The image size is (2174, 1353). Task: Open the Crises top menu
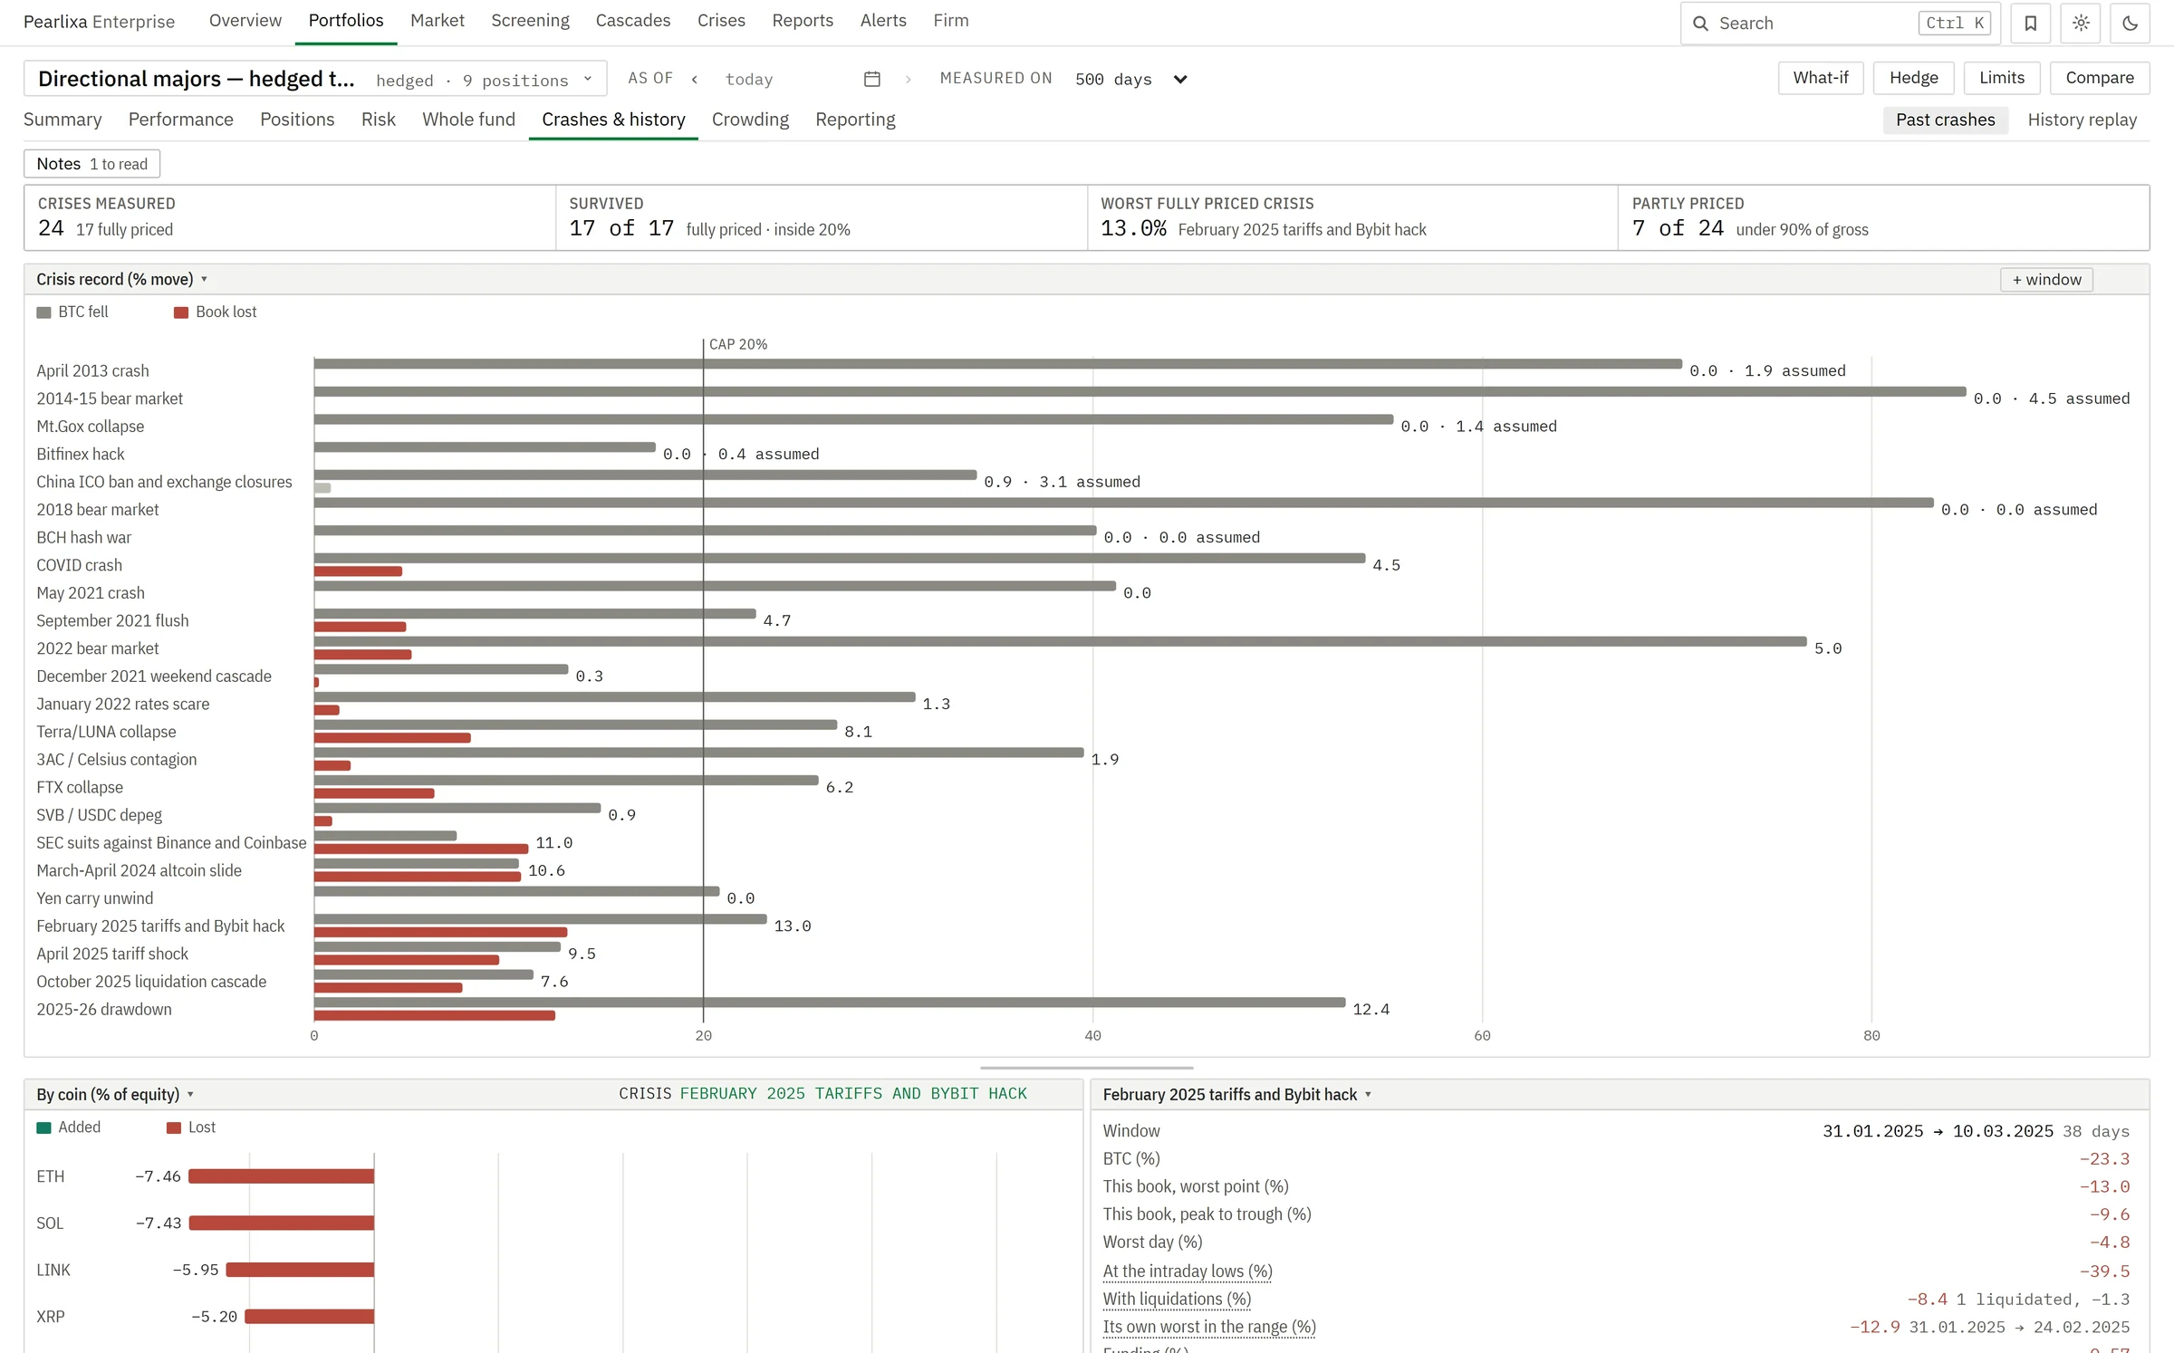[x=721, y=21]
